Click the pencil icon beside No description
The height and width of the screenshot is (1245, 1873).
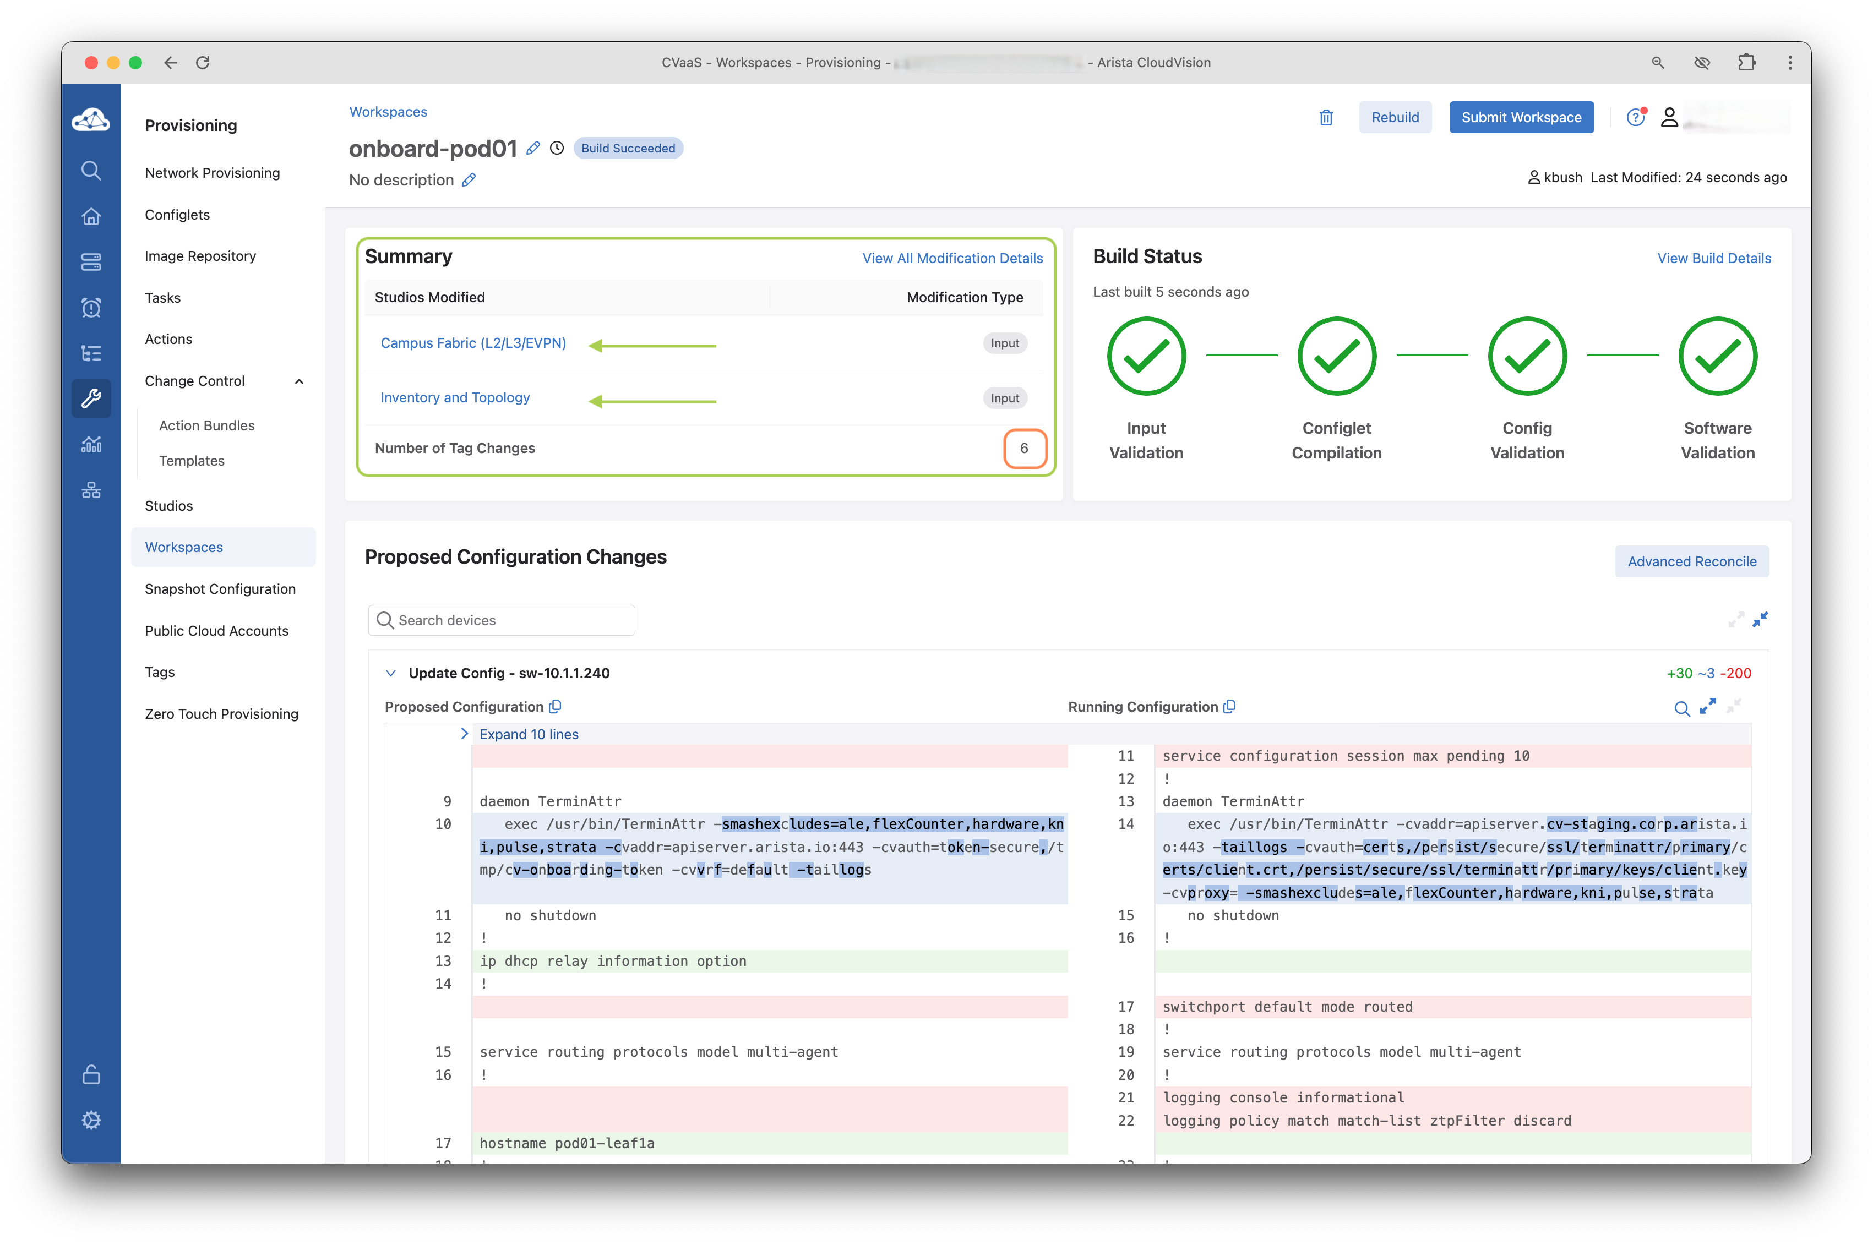[x=469, y=180]
